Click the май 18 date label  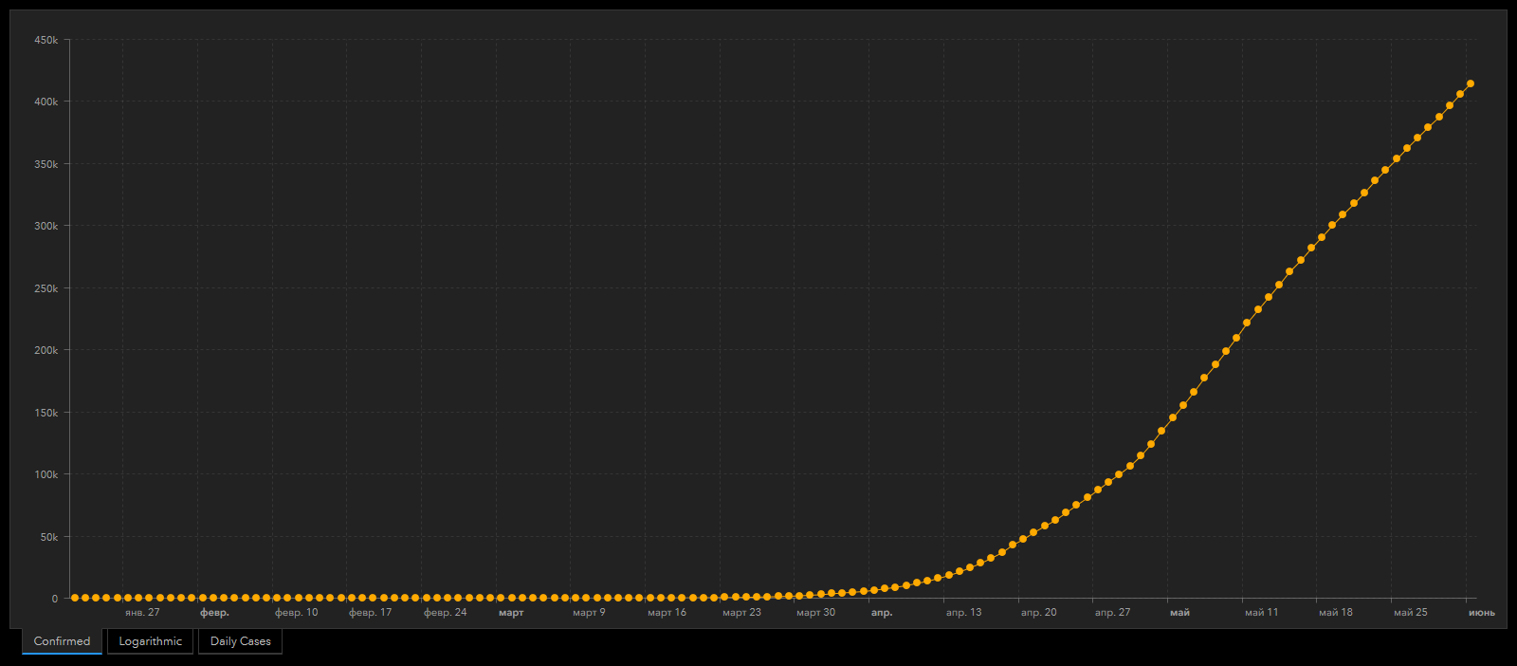coord(1335,613)
